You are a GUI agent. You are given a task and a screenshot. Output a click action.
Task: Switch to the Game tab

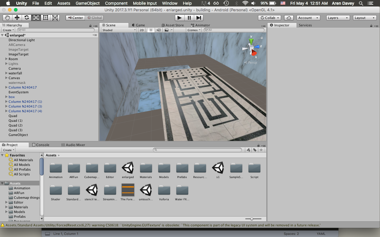tap(138, 25)
